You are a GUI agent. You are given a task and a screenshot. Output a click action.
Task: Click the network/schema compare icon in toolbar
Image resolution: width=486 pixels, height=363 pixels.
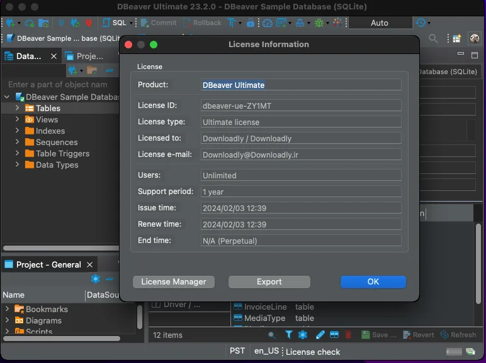click(300, 23)
